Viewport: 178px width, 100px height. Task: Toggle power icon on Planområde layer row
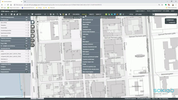(28, 28)
